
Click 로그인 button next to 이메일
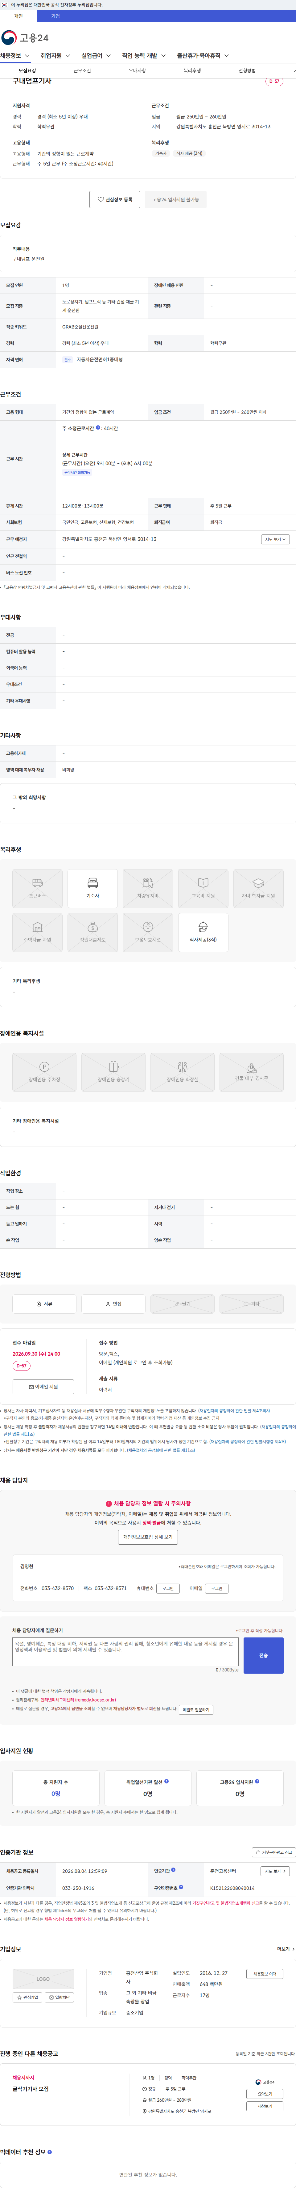pos(216,1588)
